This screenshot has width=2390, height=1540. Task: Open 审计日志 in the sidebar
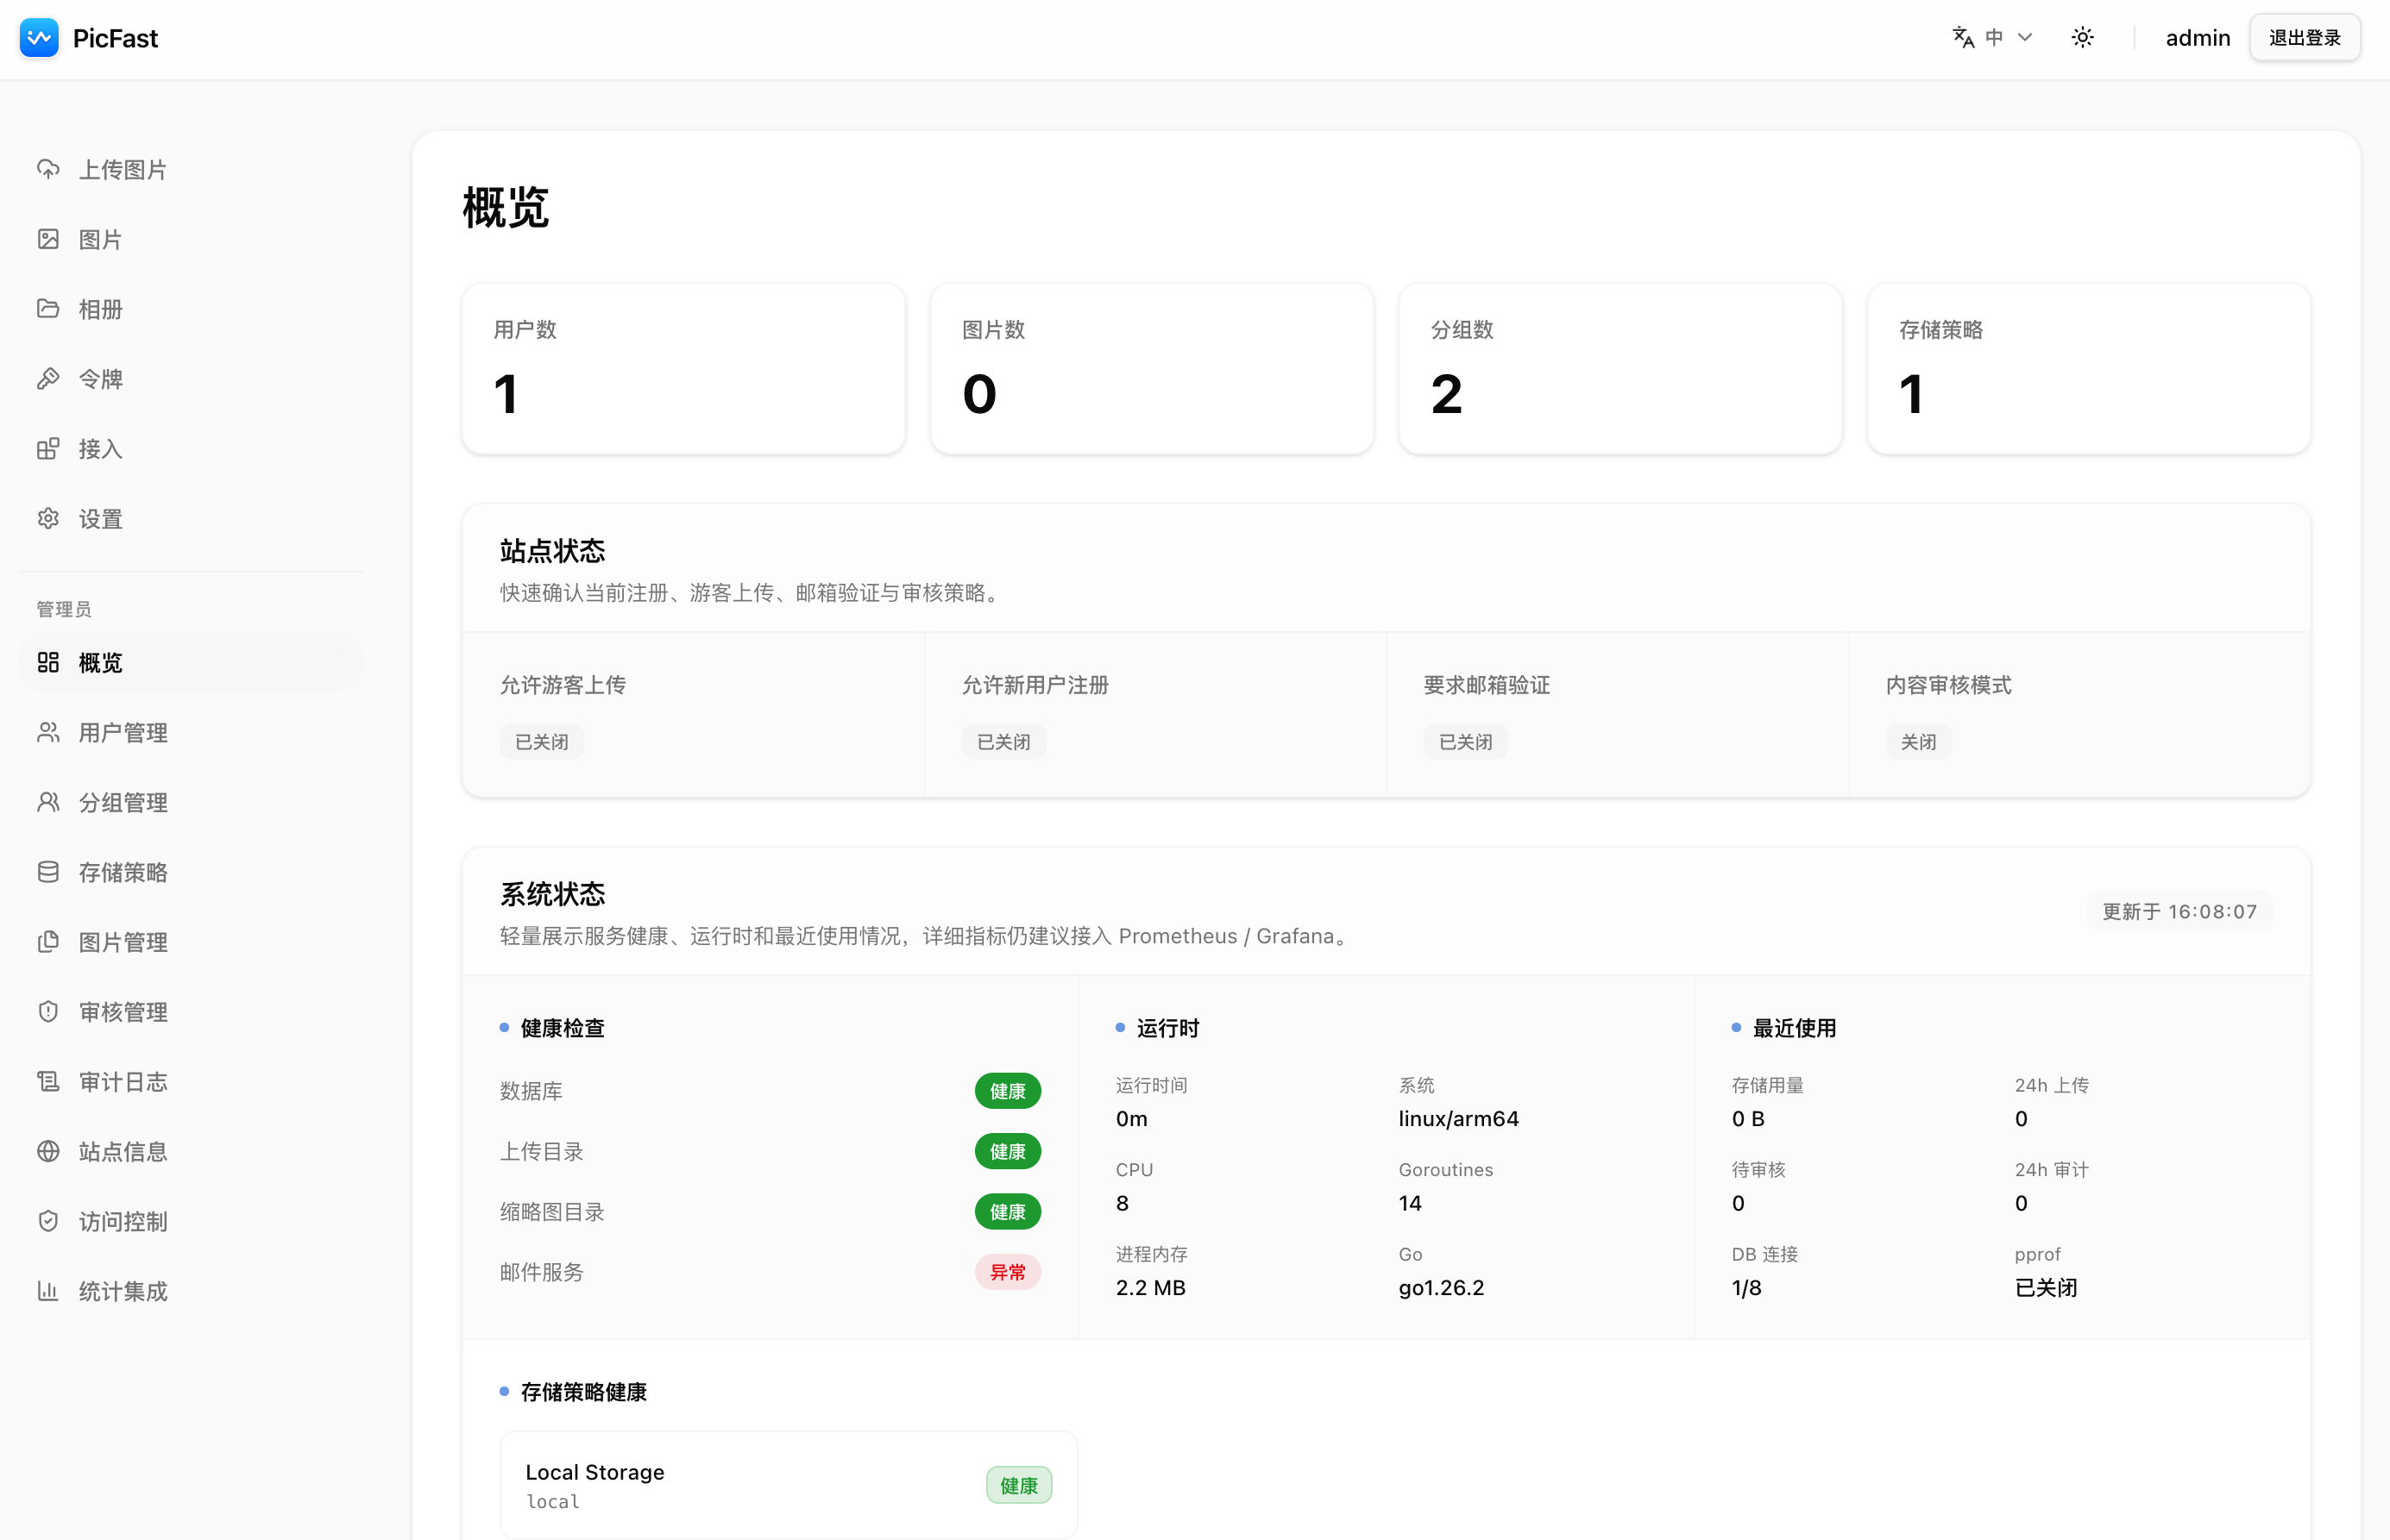click(x=190, y=1082)
